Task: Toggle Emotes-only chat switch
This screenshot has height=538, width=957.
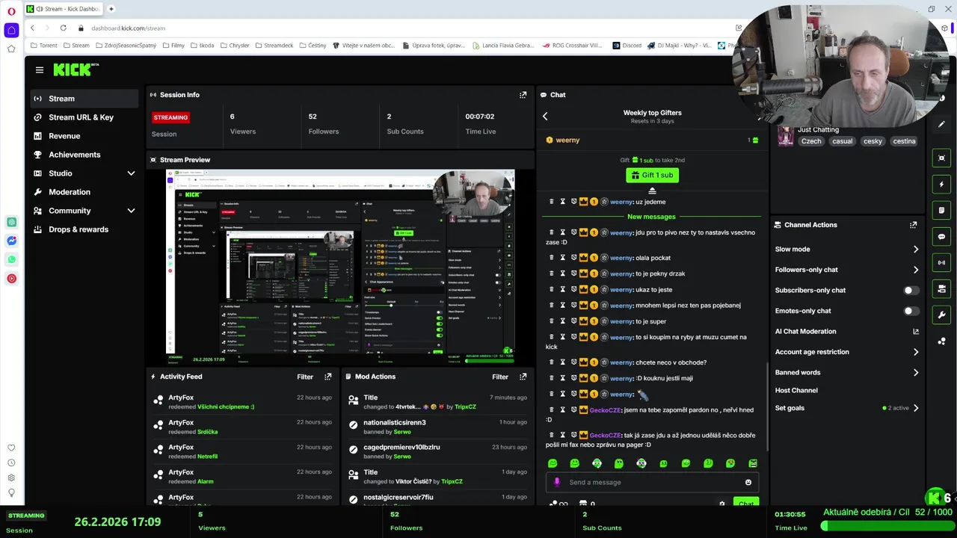Action: (x=911, y=311)
